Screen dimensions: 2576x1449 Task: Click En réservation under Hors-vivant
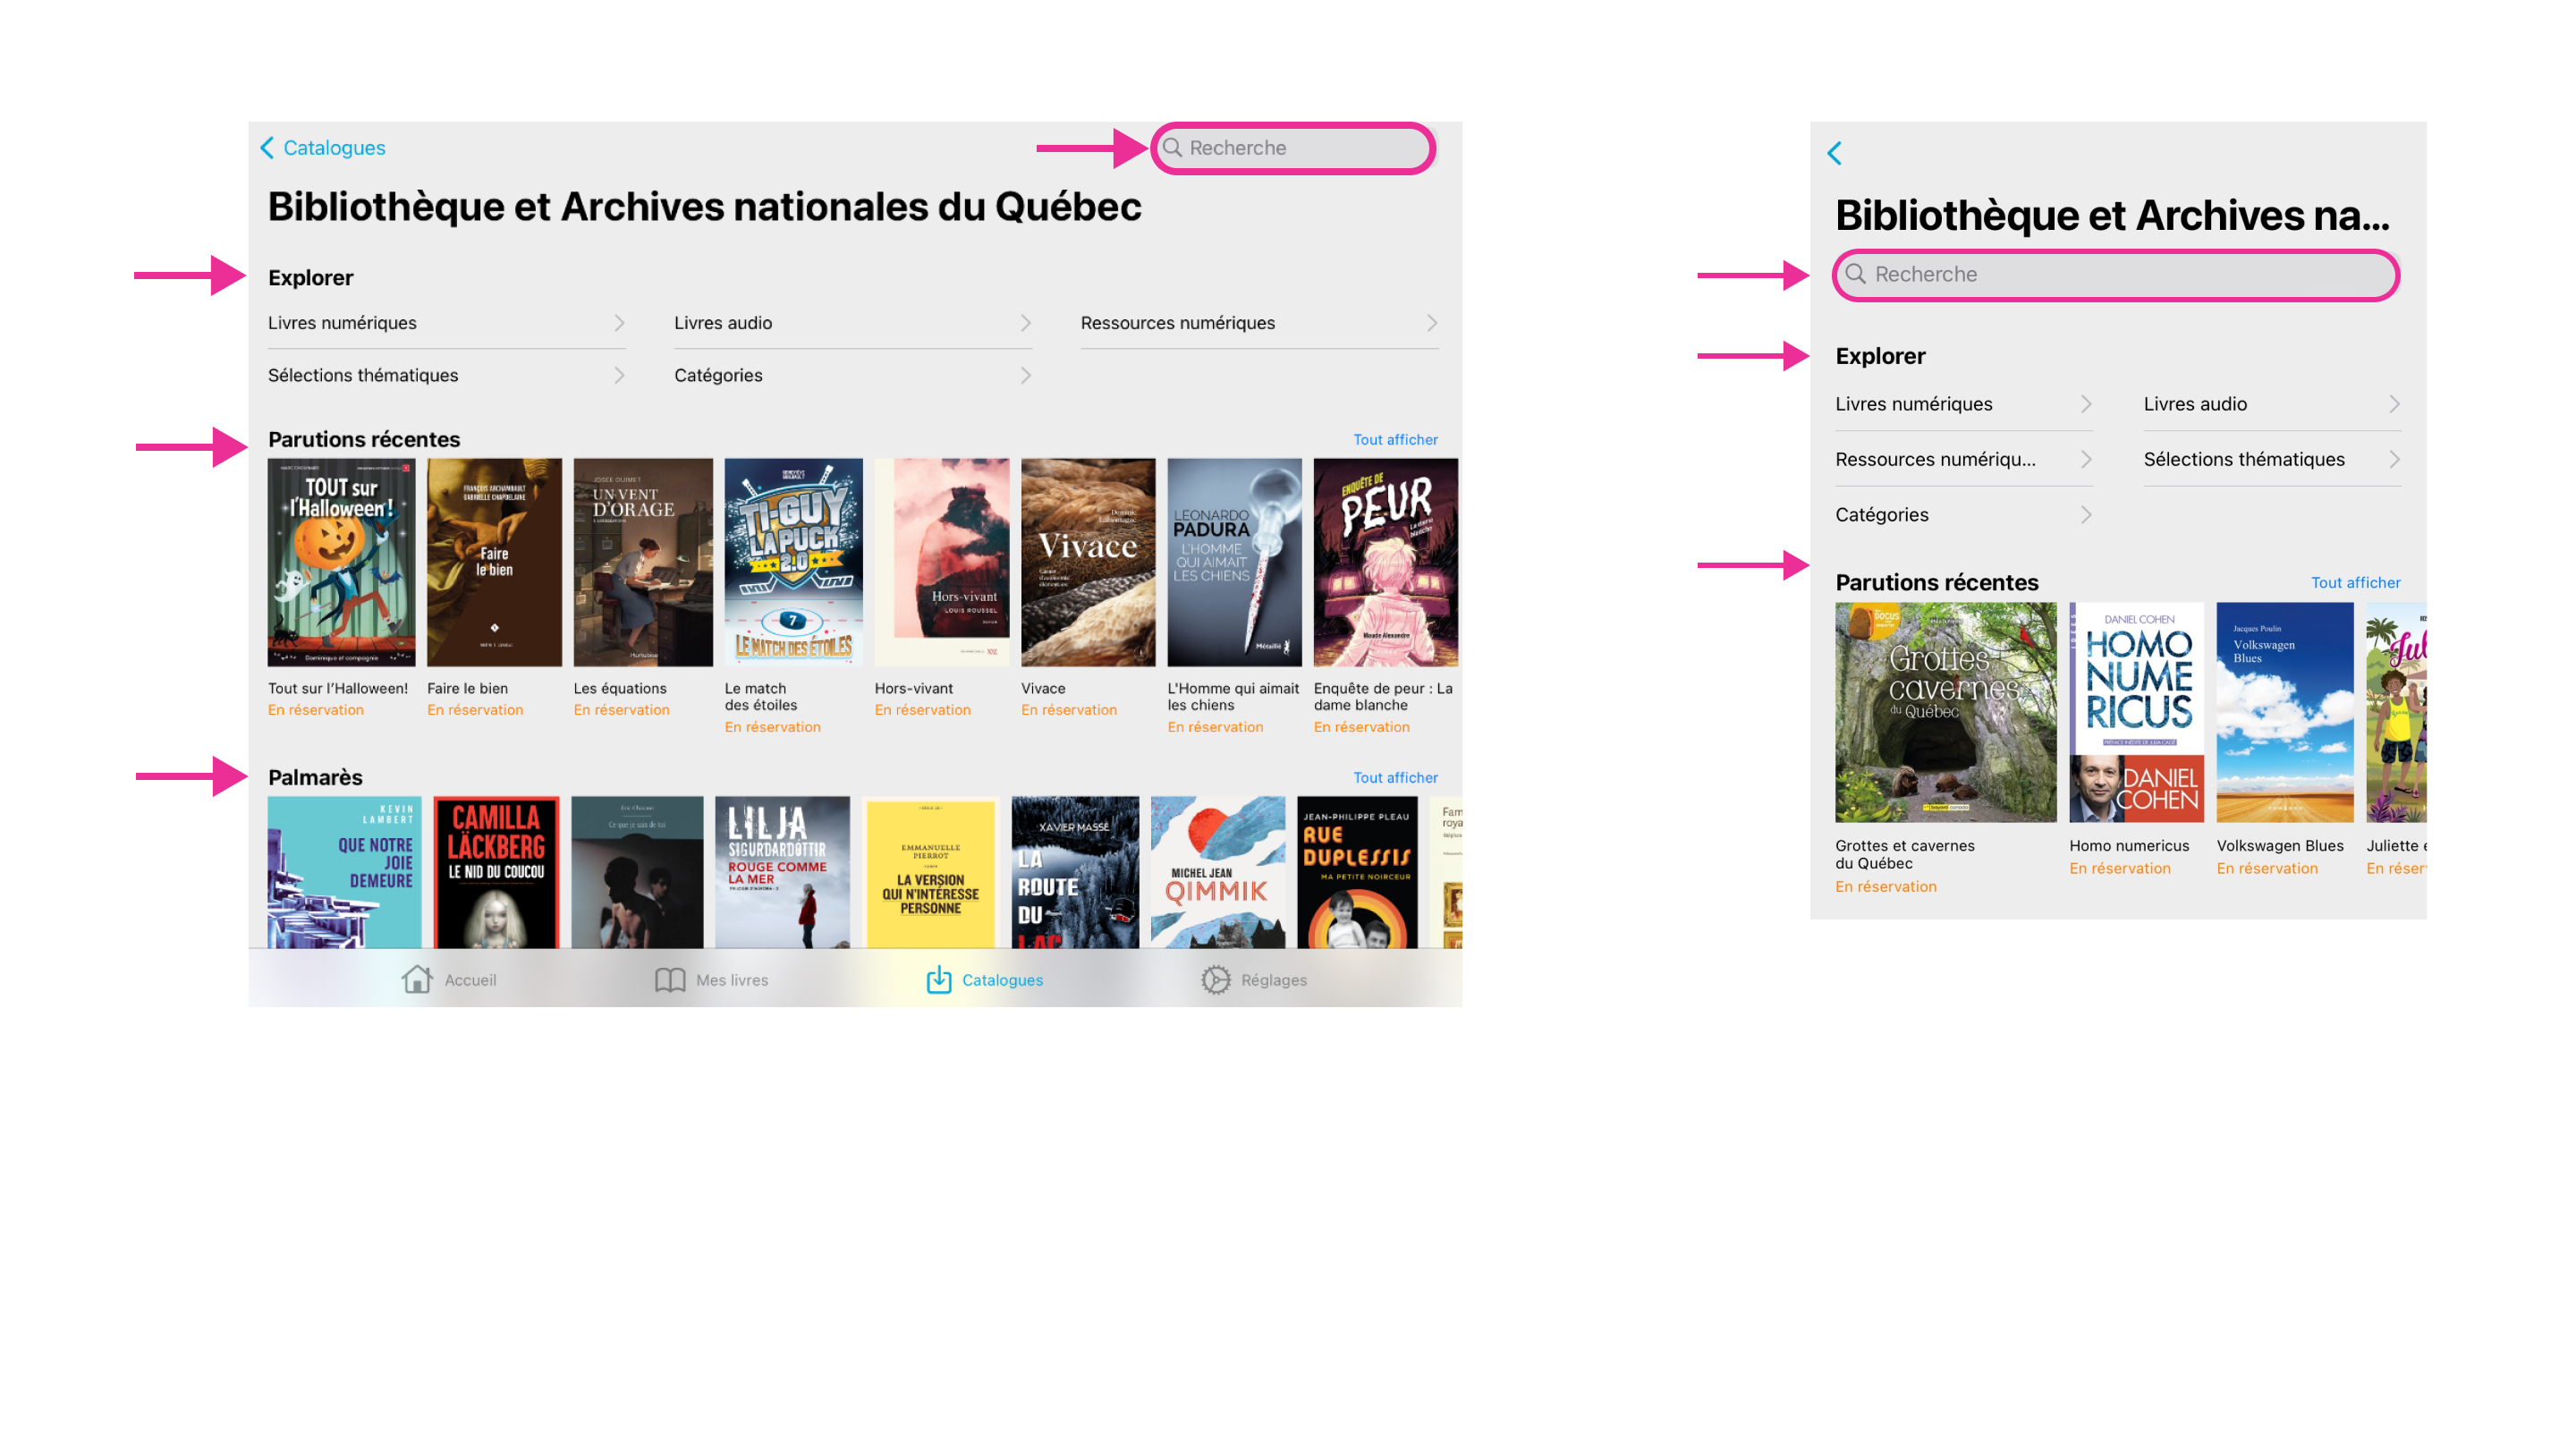(x=923, y=710)
